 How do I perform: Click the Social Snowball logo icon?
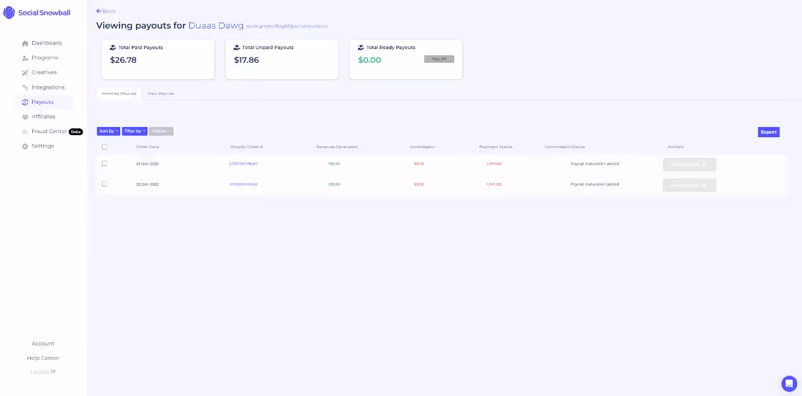click(9, 13)
